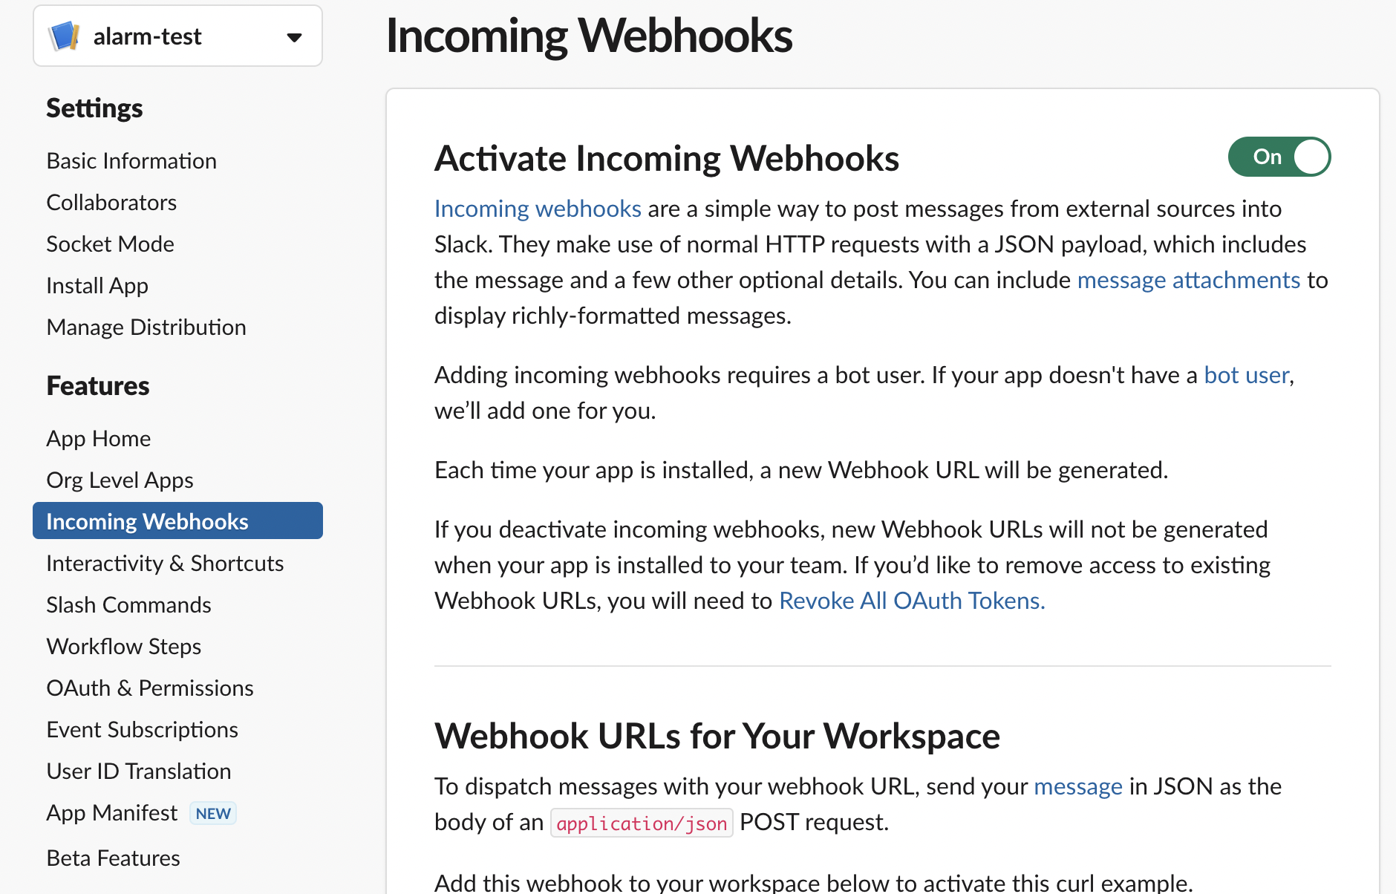Go to Event Subscriptions
This screenshot has height=894, width=1396.
tap(142, 730)
